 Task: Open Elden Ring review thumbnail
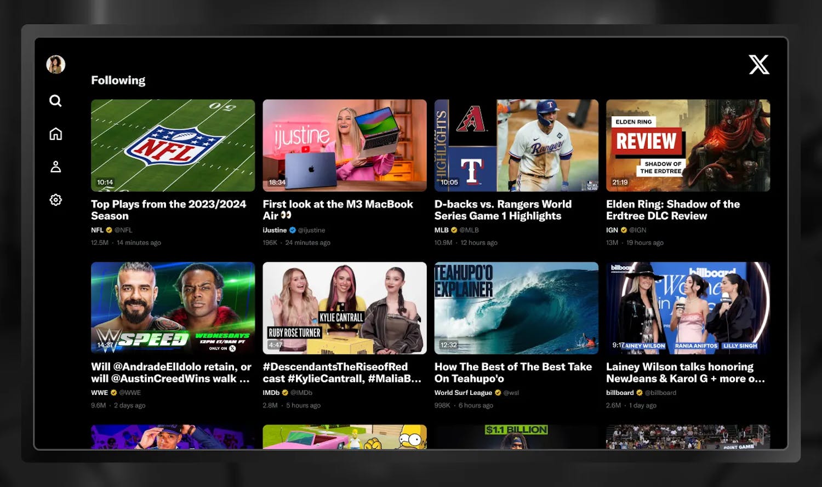click(688, 145)
